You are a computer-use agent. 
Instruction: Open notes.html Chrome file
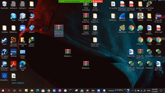click(131, 29)
